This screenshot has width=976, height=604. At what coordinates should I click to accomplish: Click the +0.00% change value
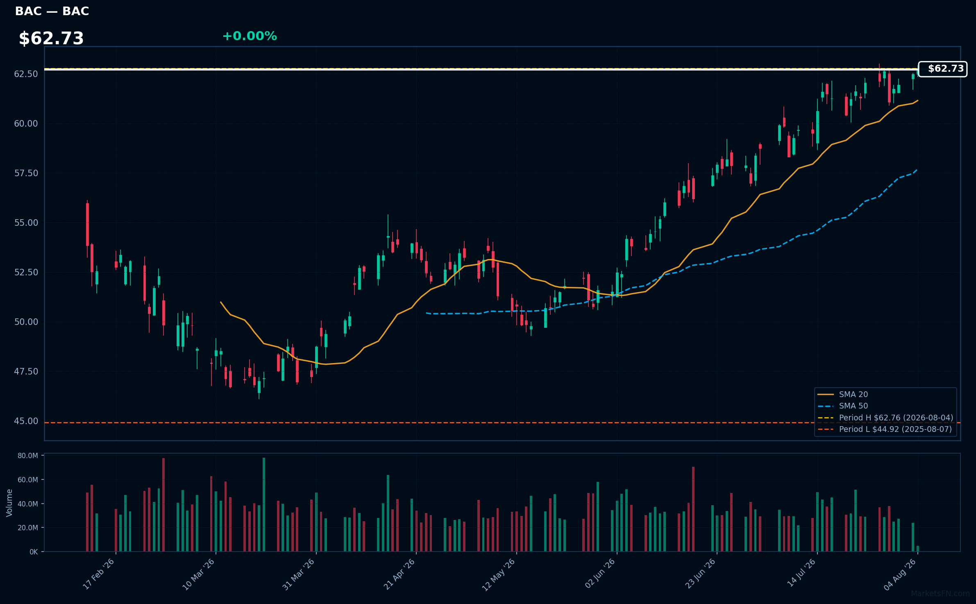point(250,36)
